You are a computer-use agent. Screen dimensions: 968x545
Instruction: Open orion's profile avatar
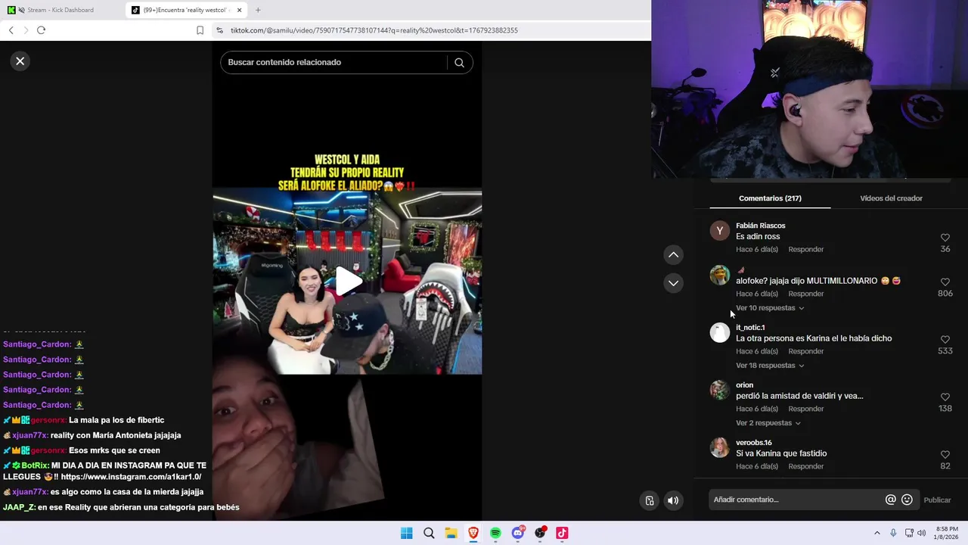click(x=720, y=391)
